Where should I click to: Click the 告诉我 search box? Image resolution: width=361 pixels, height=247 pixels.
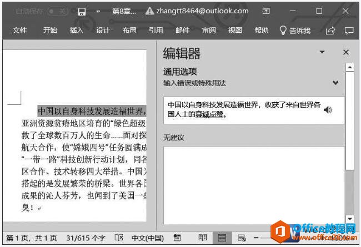pyautogui.click(x=295, y=31)
